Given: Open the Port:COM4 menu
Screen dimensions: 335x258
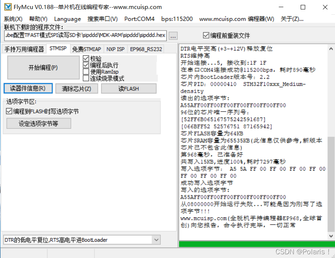Looking at the screenshot, I should tap(139, 19).
